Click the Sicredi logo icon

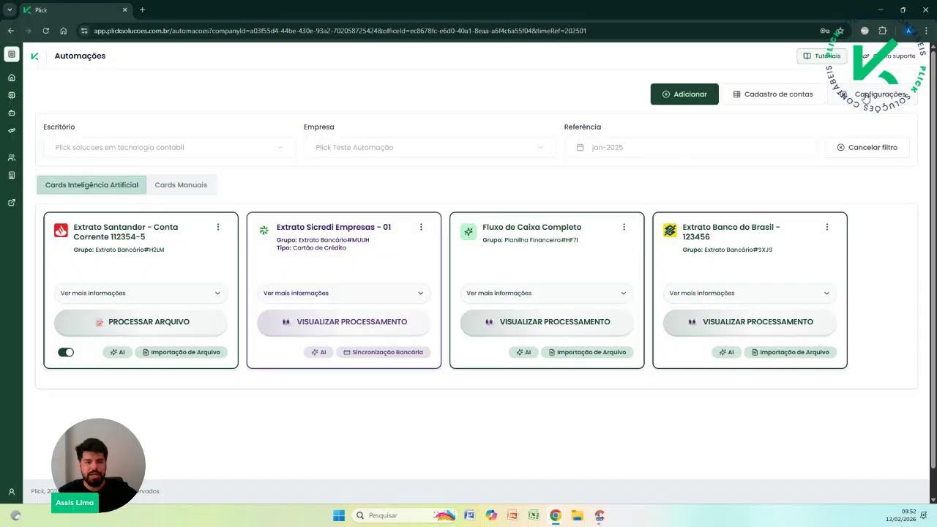pyautogui.click(x=264, y=231)
